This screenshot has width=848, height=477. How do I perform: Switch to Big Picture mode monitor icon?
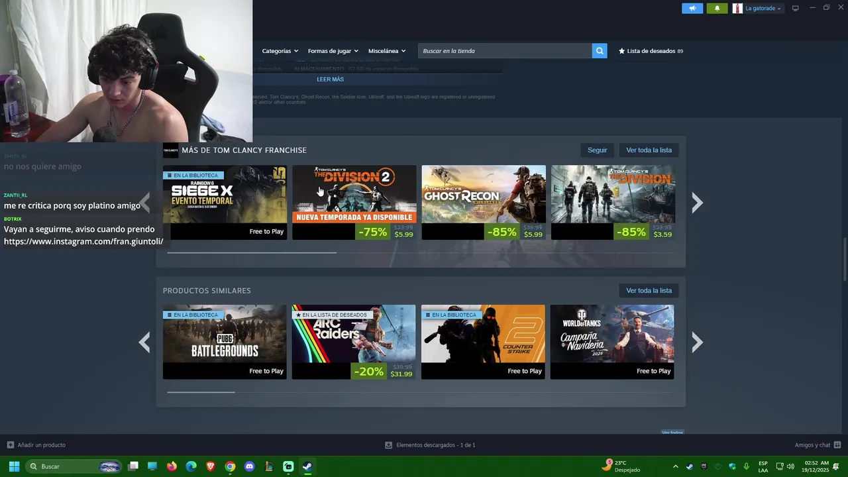(x=796, y=9)
